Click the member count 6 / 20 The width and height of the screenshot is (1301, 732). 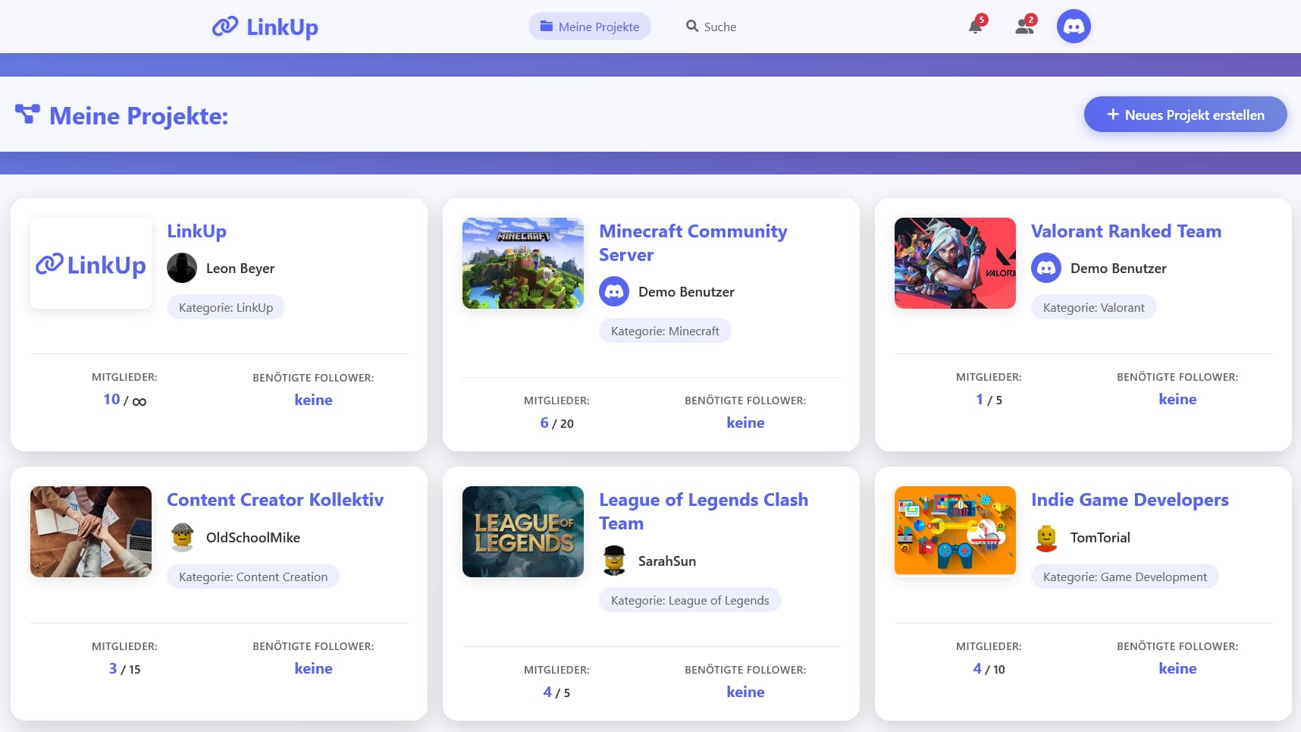click(x=556, y=423)
